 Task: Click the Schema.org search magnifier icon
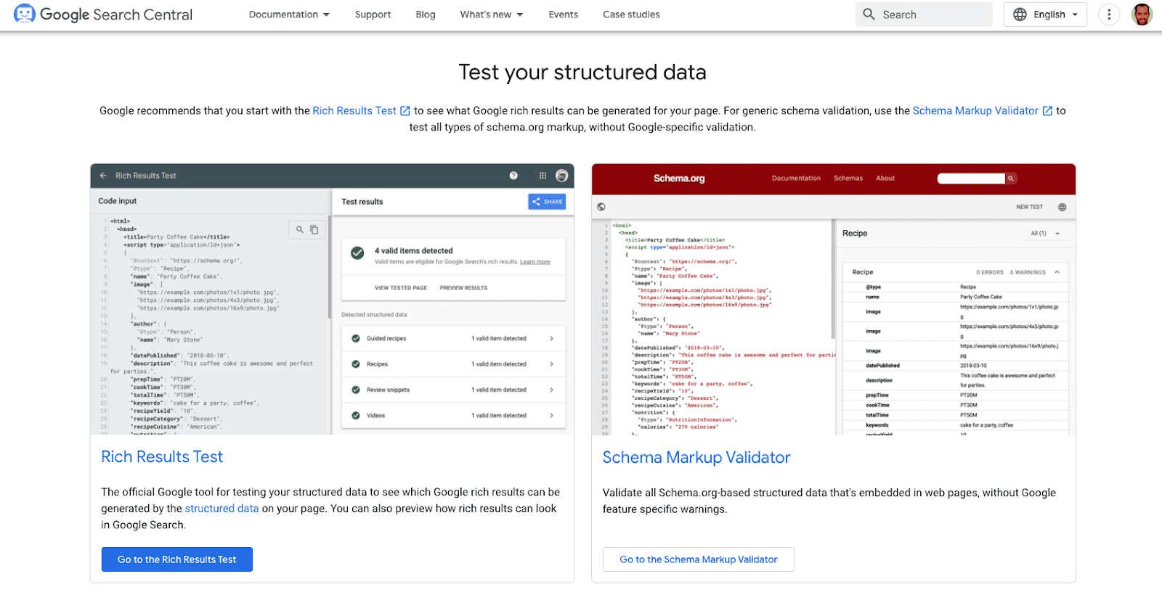click(x=1011, y=178)
